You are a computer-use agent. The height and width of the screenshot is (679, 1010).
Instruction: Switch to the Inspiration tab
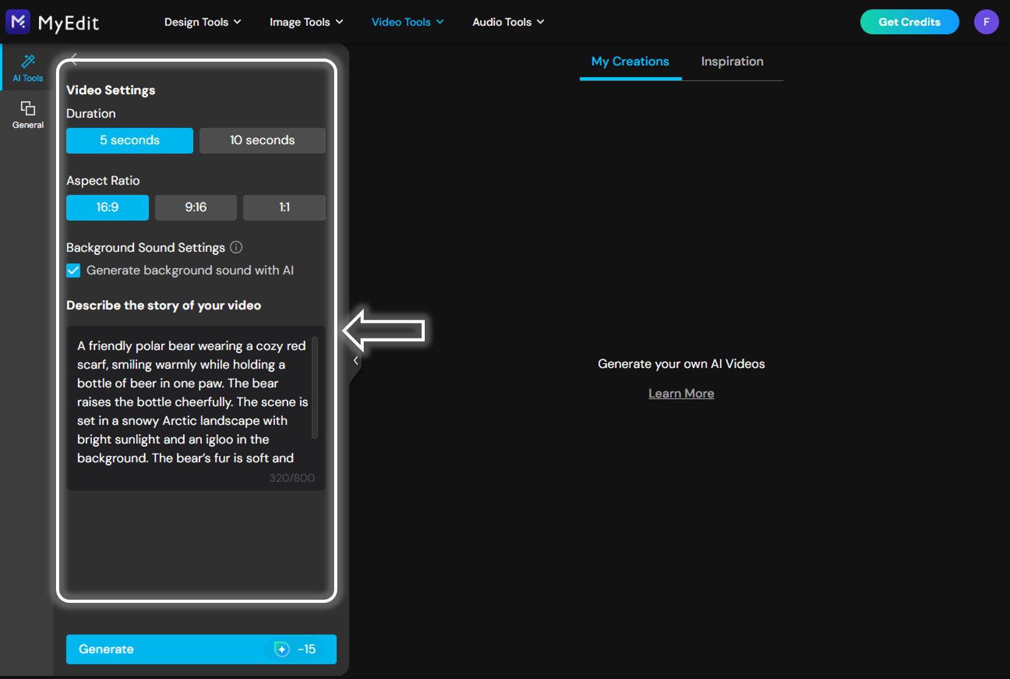click(732, 62)
